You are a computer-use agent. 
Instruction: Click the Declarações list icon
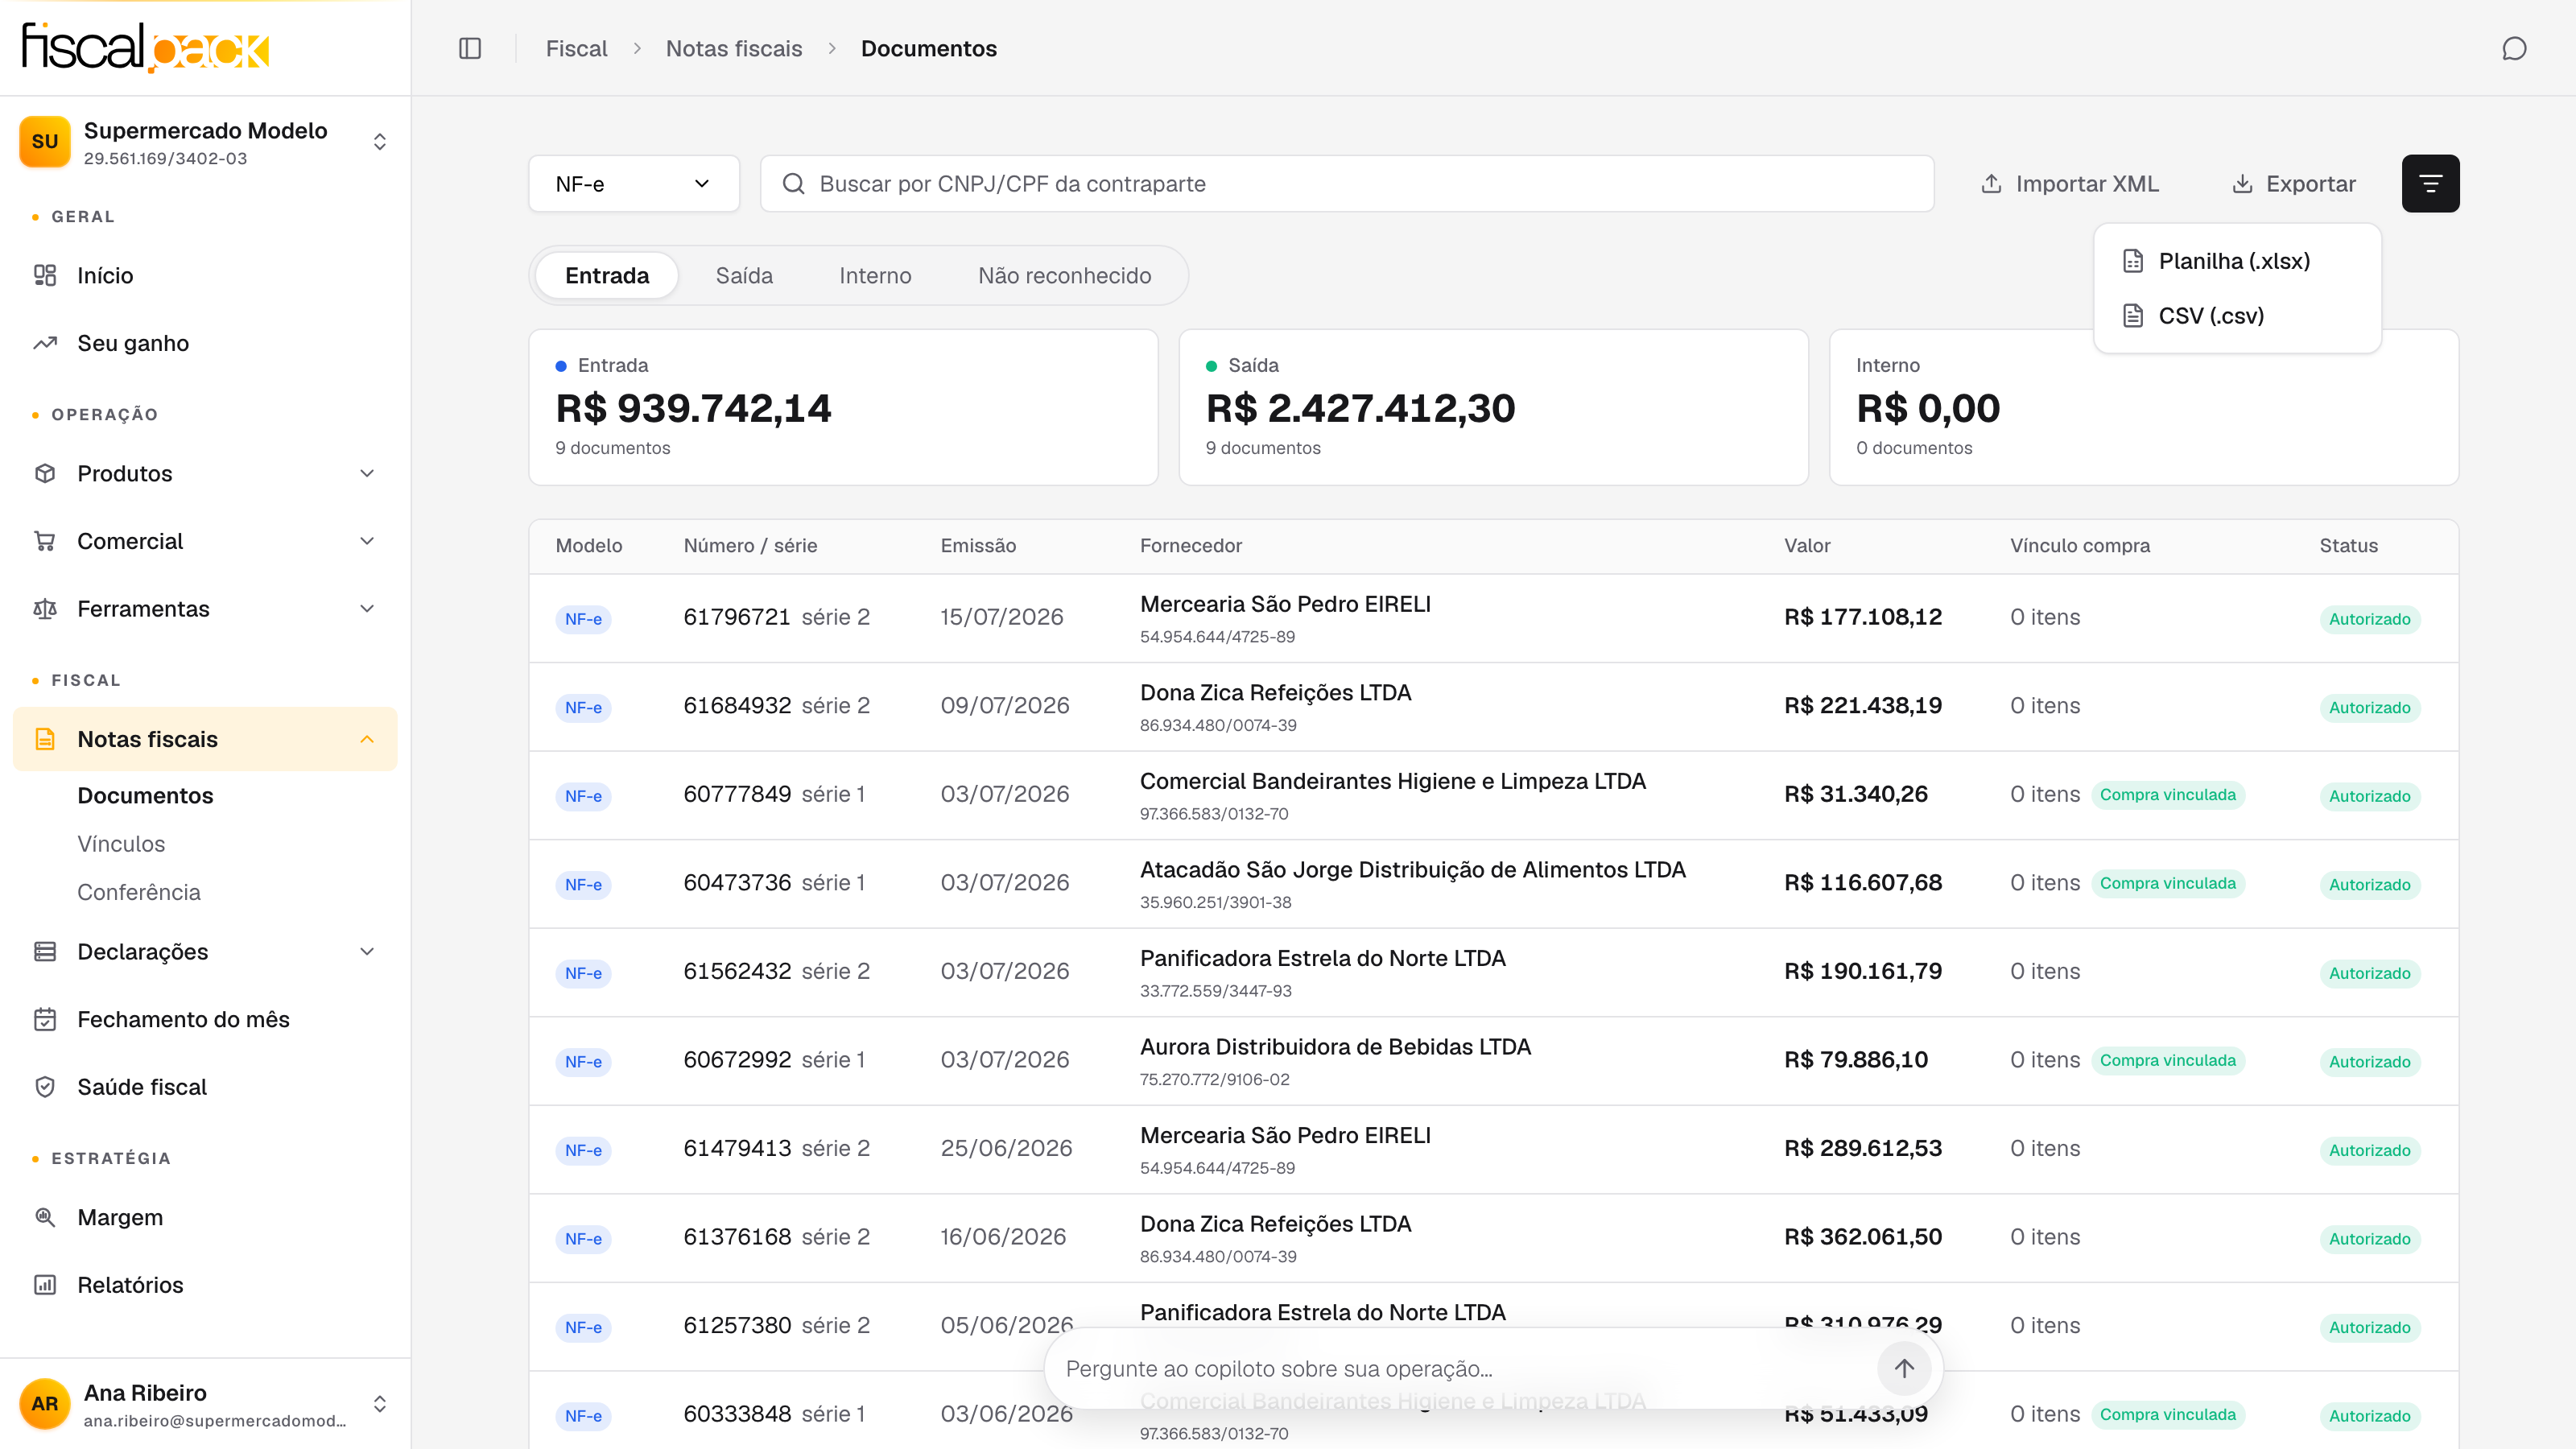[45, 951]
